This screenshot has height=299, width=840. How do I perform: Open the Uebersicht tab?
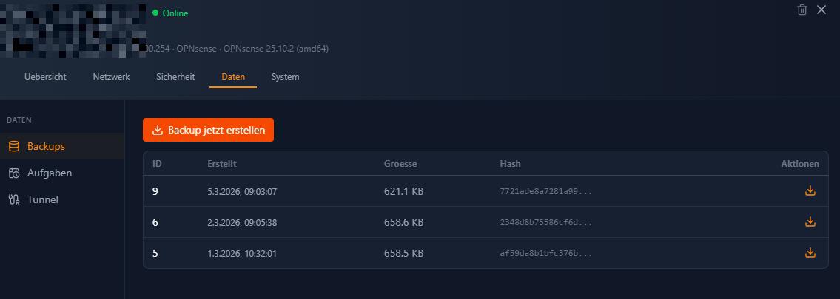point(46,76)
